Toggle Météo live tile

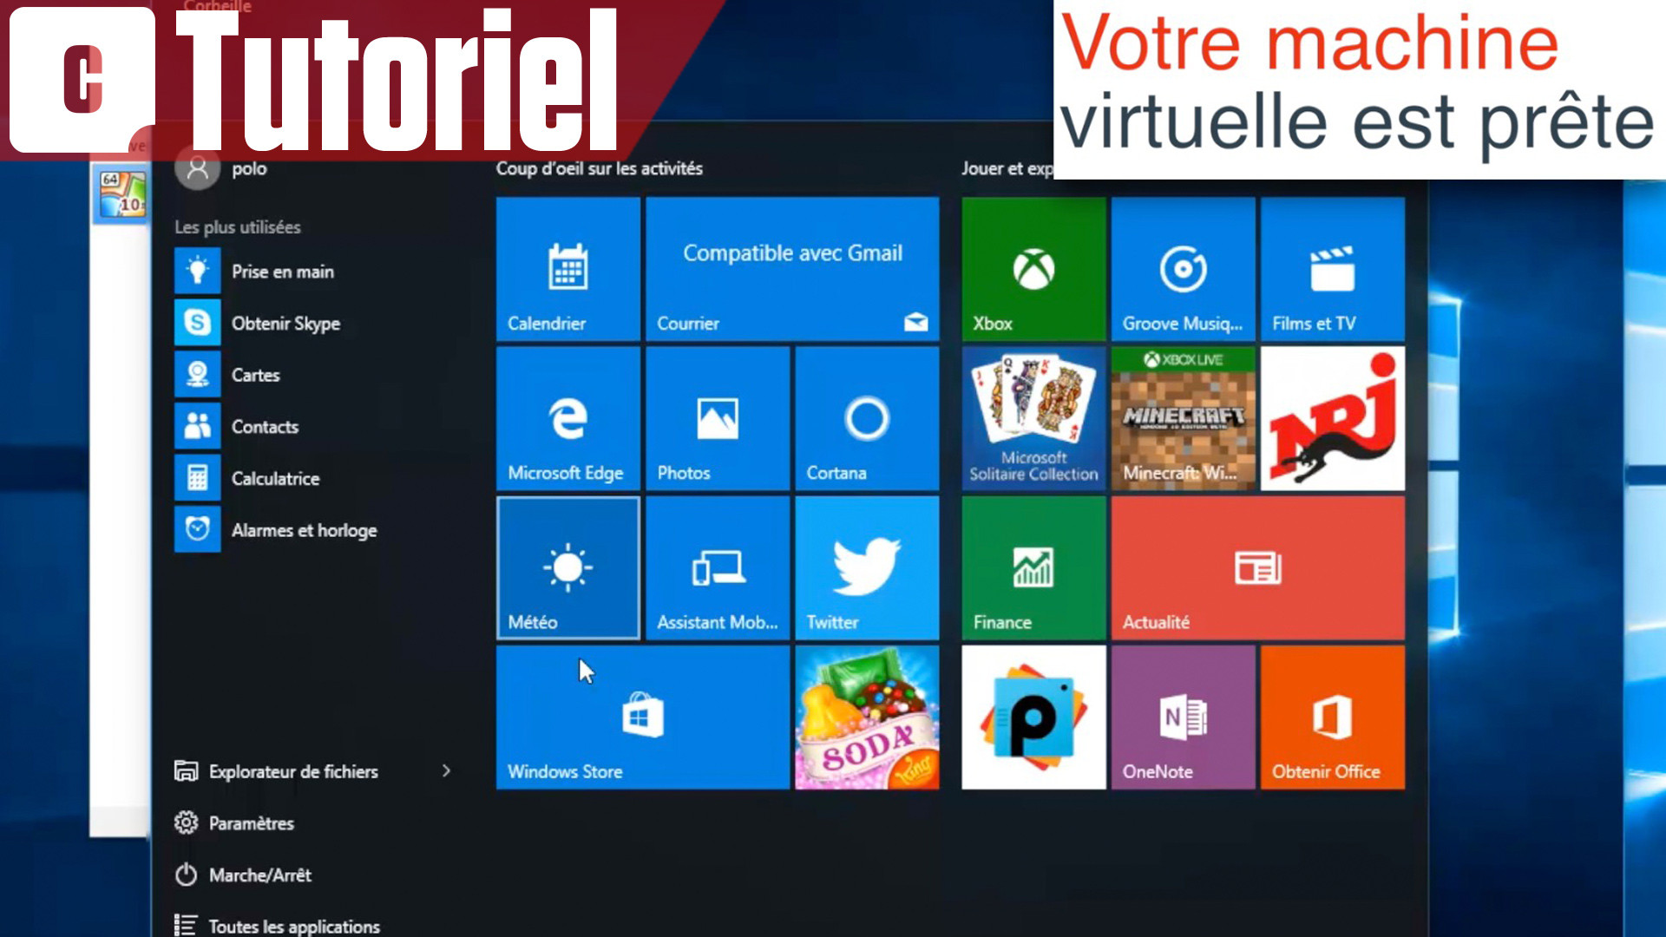568,568
